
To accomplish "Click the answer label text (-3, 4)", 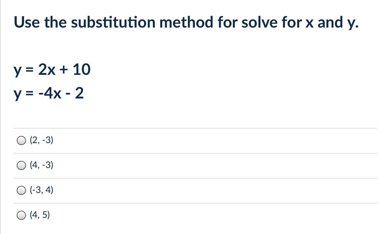I will tap(41, 190).
